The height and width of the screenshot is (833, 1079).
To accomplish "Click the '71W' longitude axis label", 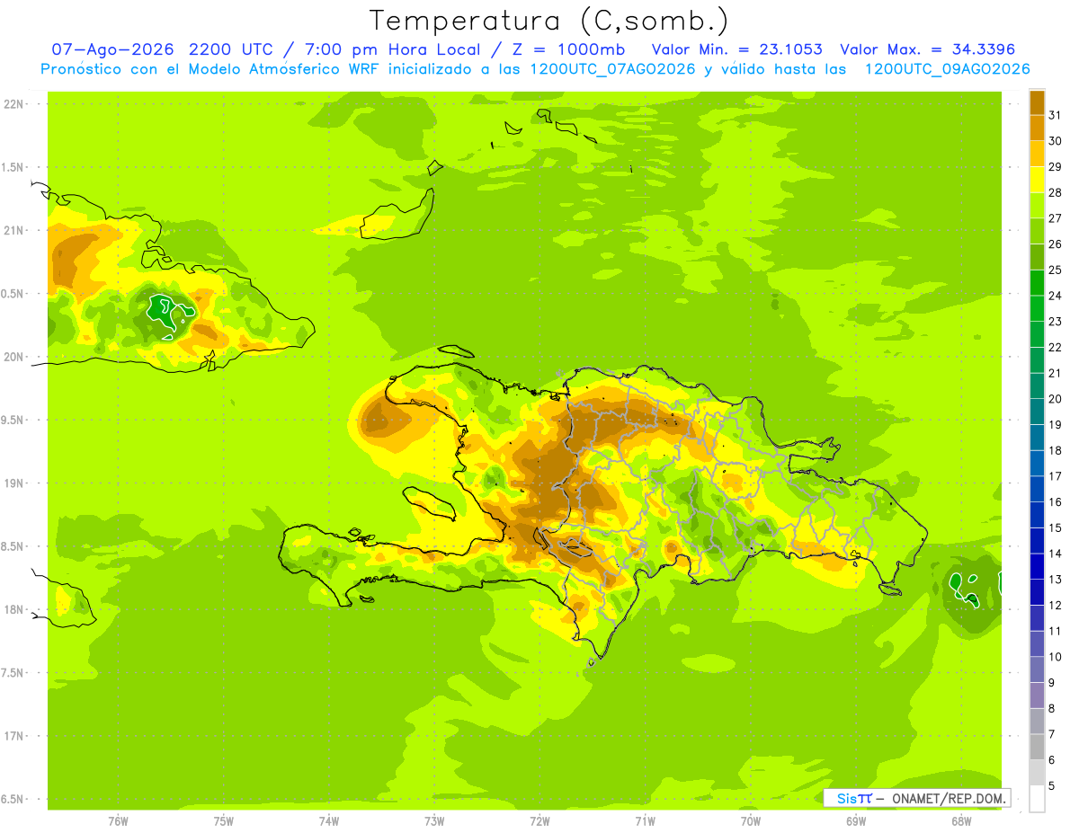I will (645, 821).
